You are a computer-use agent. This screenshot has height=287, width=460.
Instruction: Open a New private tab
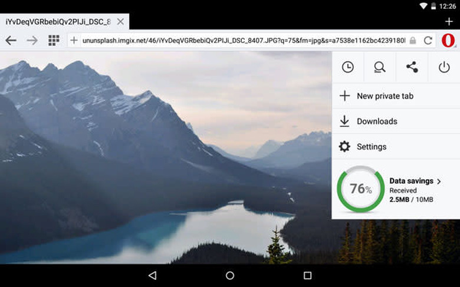385,96
